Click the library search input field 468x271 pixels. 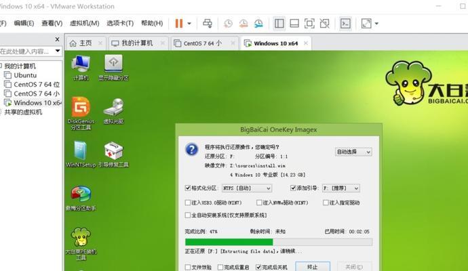point(26,51)
